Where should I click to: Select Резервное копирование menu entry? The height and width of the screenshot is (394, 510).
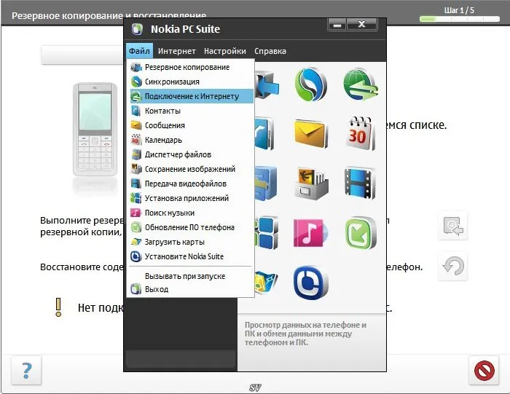tap(192, 67)
